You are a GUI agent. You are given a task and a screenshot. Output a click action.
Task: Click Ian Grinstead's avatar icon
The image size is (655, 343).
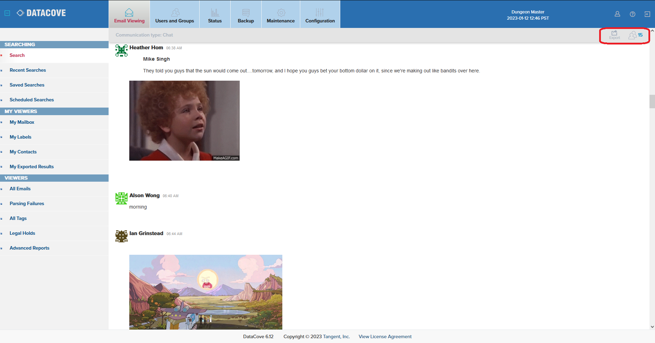(121, 236)
